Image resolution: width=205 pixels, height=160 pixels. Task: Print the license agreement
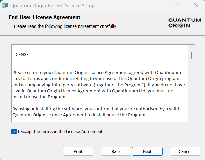(x=78, y=151)
